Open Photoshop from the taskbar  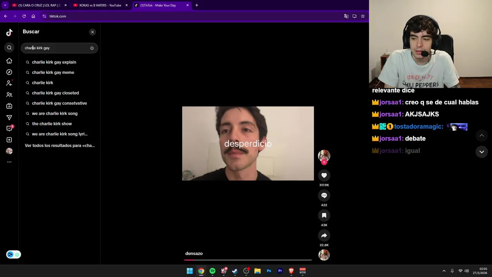(x=269, y=271)
